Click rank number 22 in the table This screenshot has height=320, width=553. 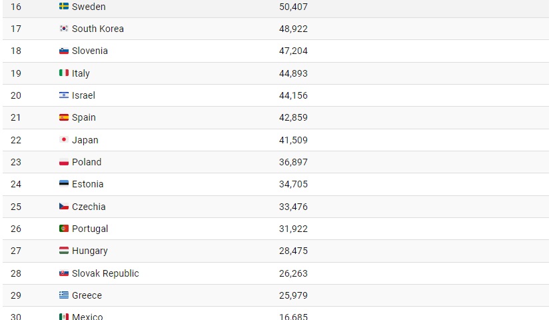(16, 140)
